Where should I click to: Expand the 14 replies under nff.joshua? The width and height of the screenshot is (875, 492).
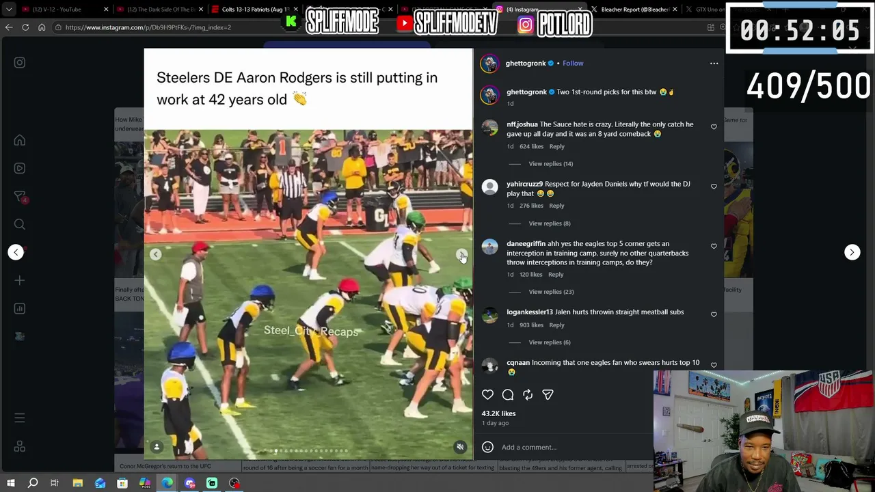(x=551, y=164)
